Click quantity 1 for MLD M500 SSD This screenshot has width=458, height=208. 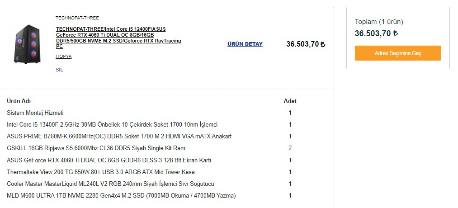[290, 195]
